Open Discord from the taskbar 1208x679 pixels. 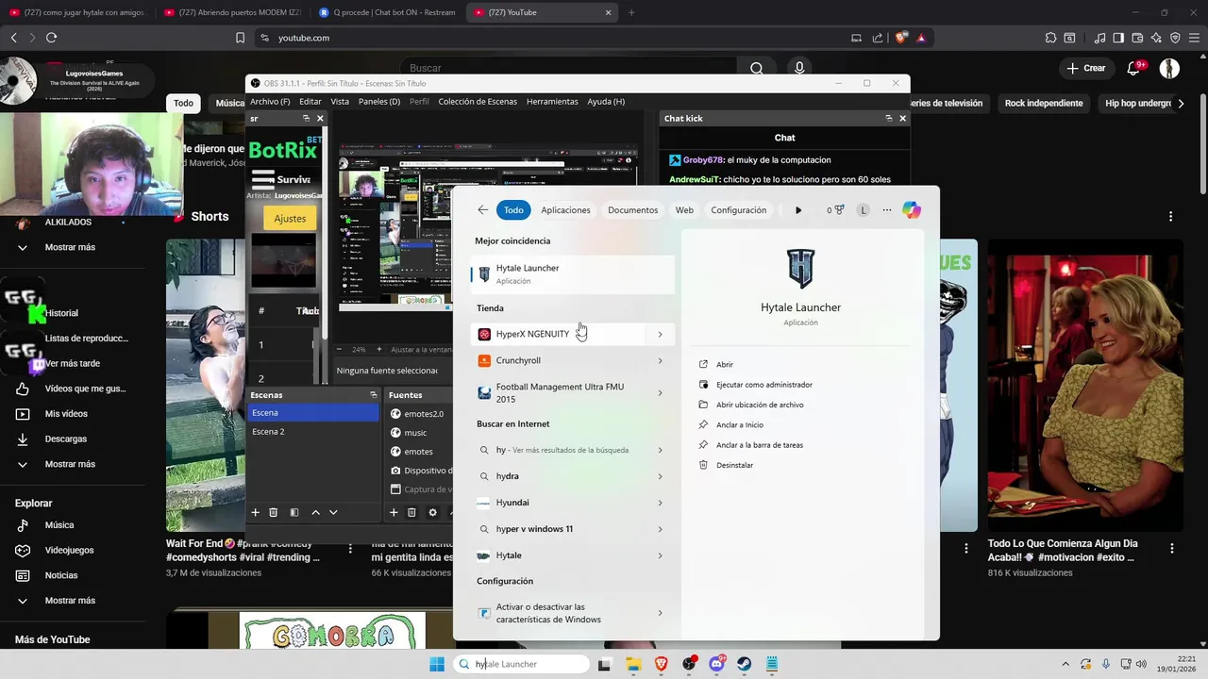tap(717, 664)
